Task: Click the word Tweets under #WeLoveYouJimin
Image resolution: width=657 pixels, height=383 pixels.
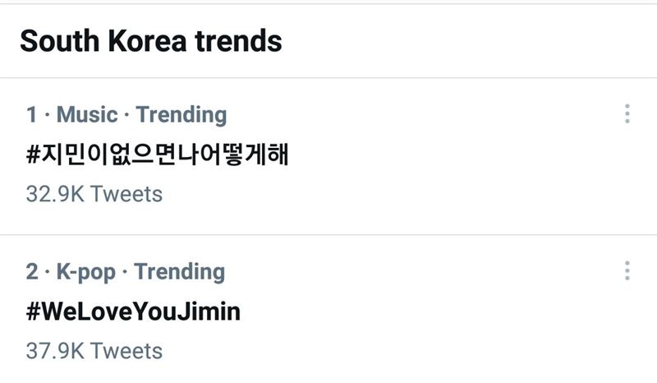Action: [126, 351]
